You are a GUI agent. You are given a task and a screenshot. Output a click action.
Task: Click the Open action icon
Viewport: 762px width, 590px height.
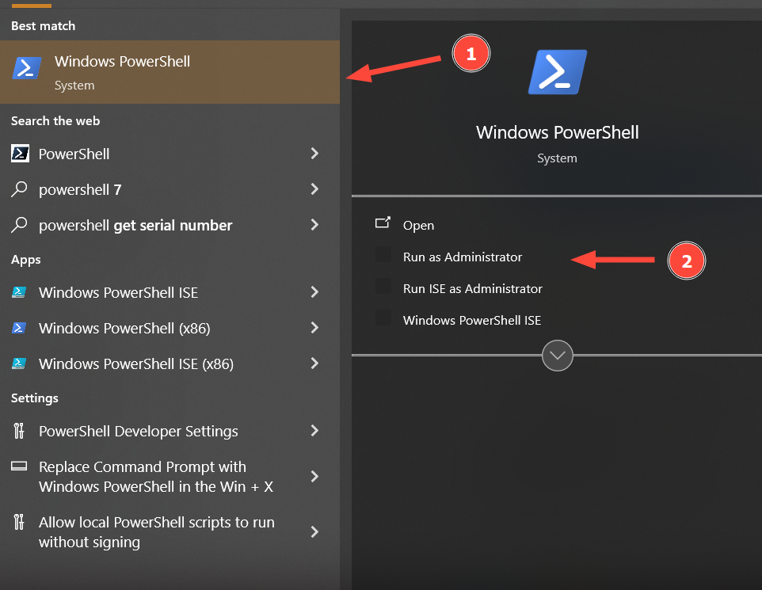[381, 224]
